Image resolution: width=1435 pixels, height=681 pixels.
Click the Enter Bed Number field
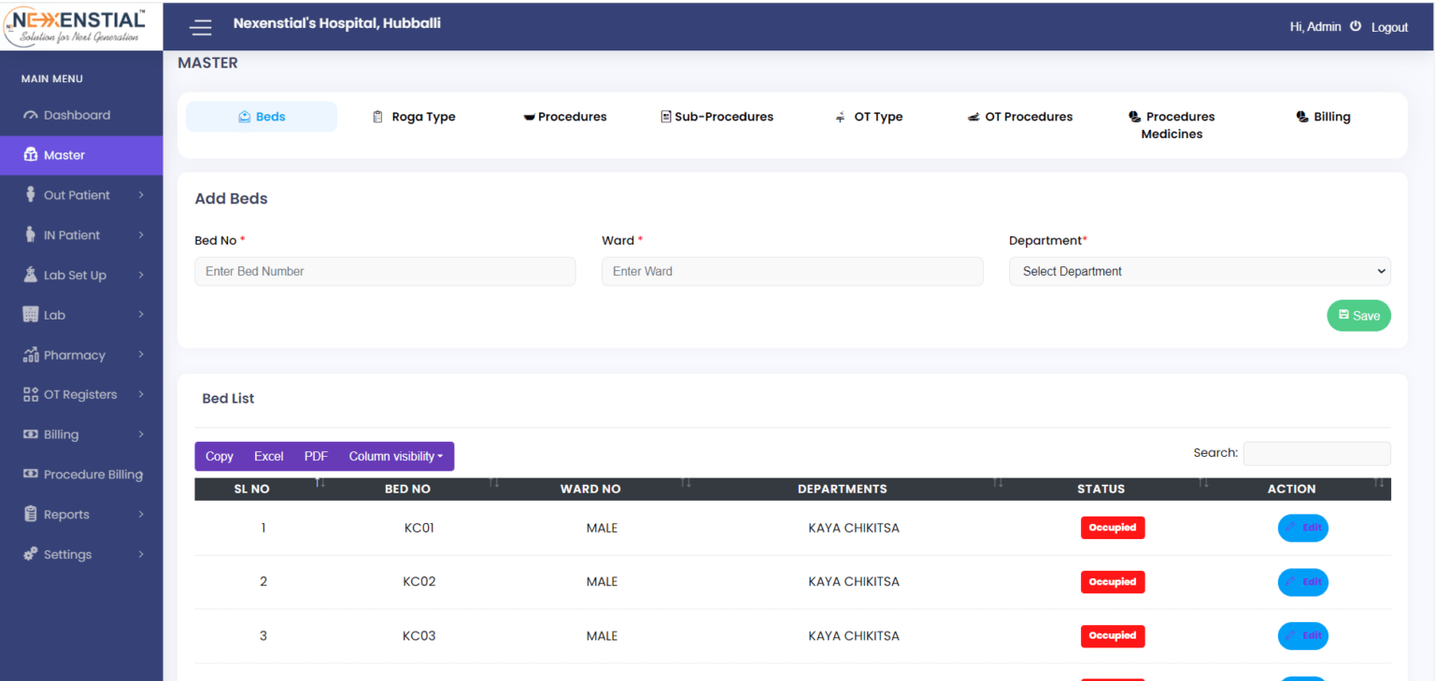coord(385,272)
